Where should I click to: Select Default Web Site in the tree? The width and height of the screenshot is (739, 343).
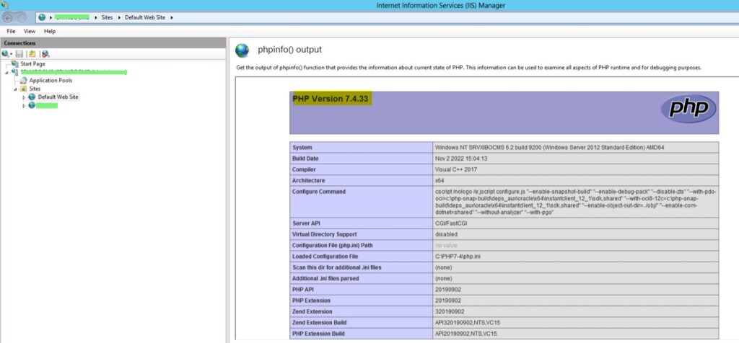(58, 97)
